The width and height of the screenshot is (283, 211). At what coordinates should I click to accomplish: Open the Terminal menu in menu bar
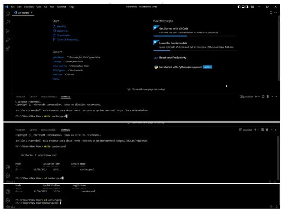tap(61, 7)
